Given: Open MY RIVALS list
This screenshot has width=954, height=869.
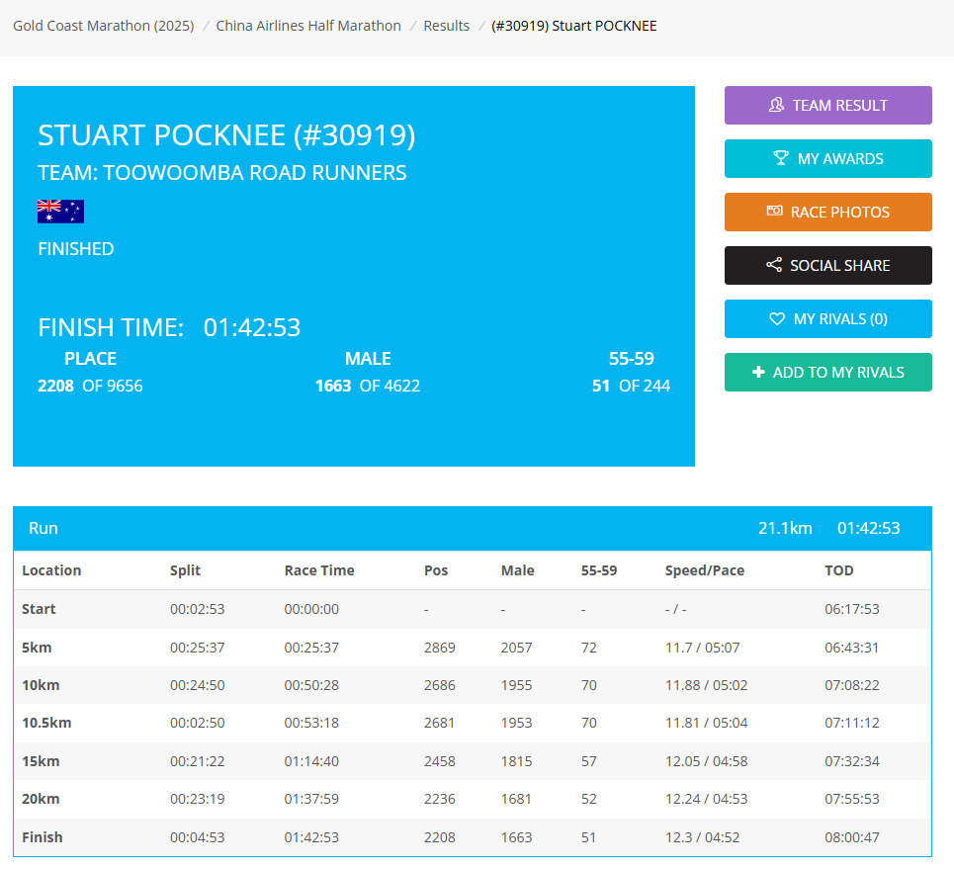Looking at the screenshot, I should pyautogui.click(x=827, y=318).
